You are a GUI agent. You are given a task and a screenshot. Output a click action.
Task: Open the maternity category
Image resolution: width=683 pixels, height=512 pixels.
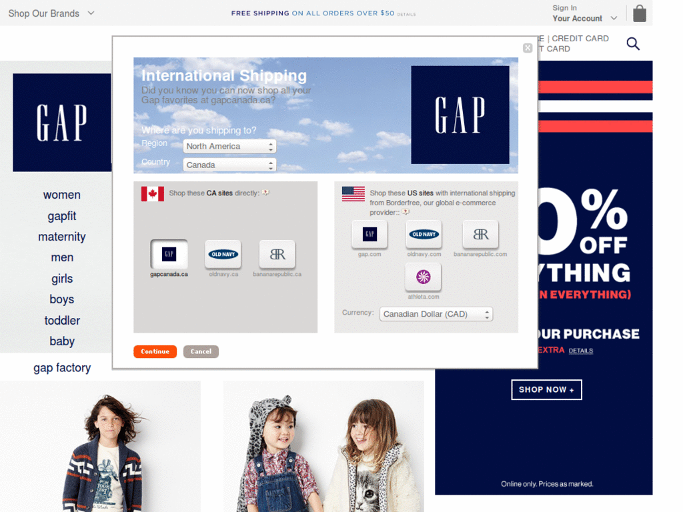coord(62,237)
